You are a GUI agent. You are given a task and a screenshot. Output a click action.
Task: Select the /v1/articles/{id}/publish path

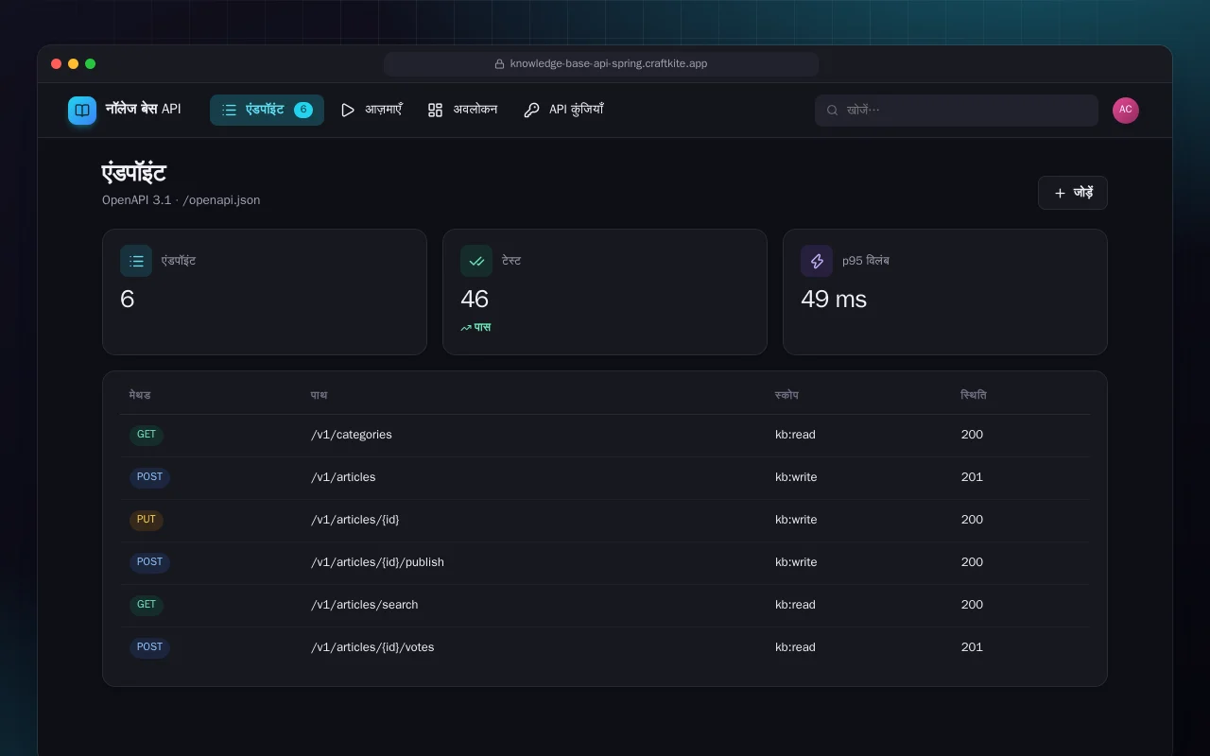pos(377,562)
